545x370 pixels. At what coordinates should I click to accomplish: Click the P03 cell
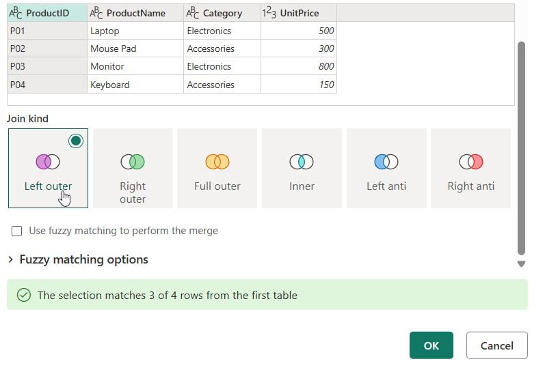(47, 66)
